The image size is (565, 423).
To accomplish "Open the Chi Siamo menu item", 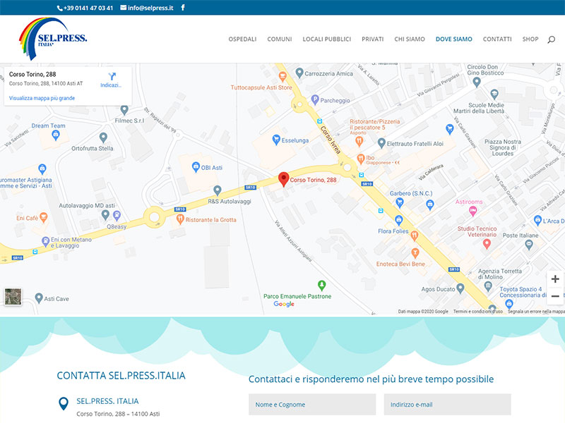I will [410, 39].
